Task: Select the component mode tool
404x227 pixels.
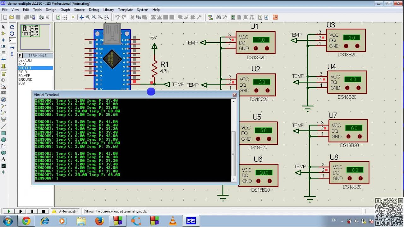Action: click(4, 33)
